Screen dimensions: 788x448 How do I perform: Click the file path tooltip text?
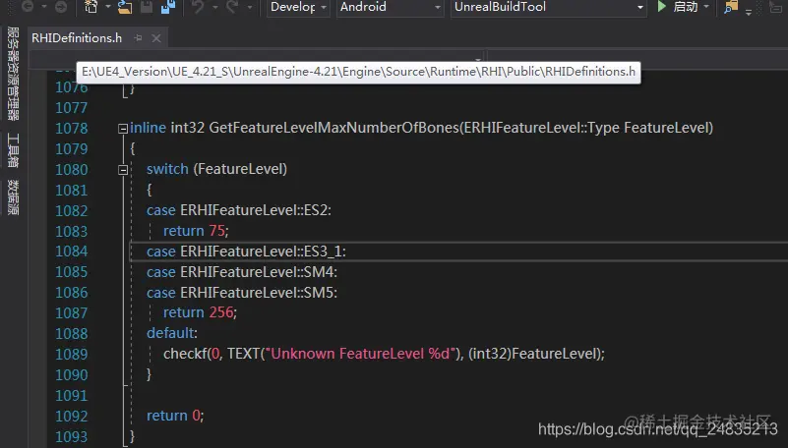(358, 72)
